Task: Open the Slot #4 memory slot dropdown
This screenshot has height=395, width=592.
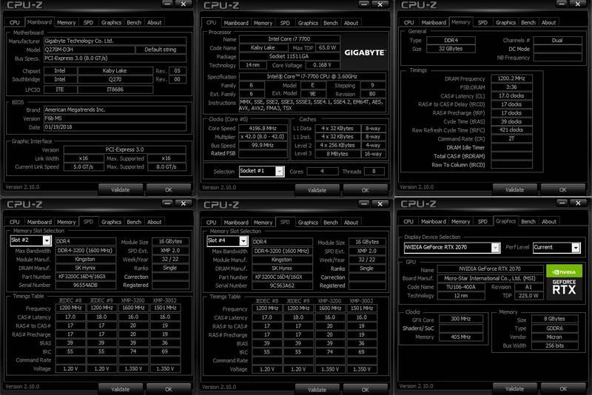Action: click(x=243, y=240)
